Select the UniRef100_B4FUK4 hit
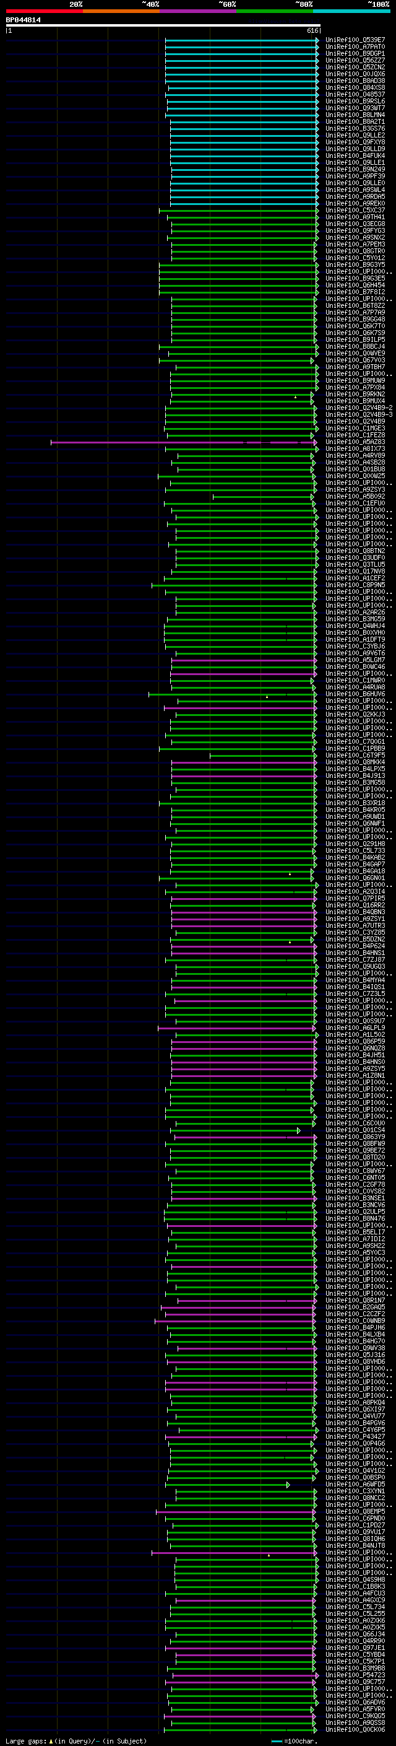The width and height of the screenshot is (396, 1746). click(355, 156)
